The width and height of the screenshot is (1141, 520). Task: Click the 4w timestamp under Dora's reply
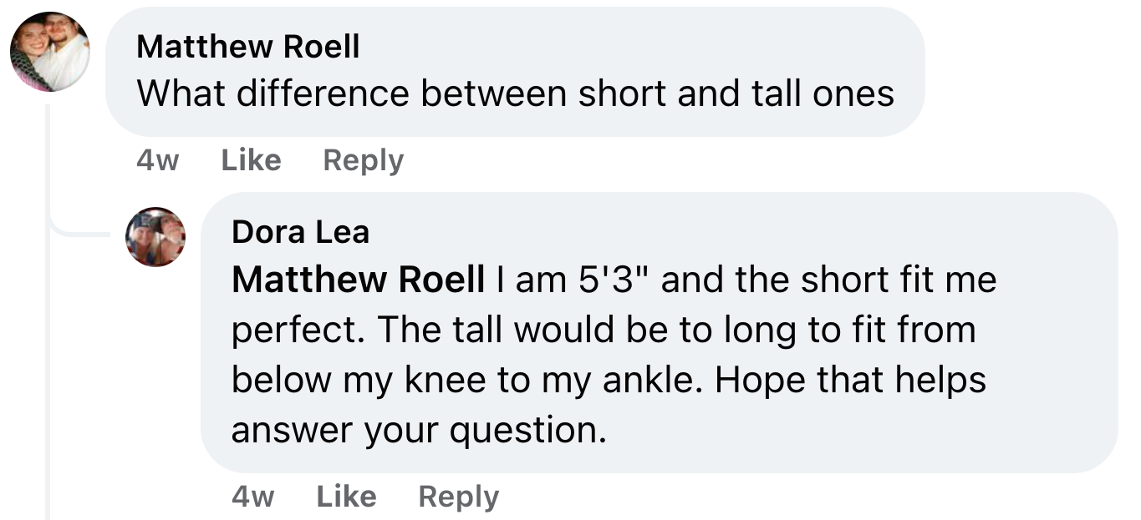pyautogui.click(x=252, y=497)
